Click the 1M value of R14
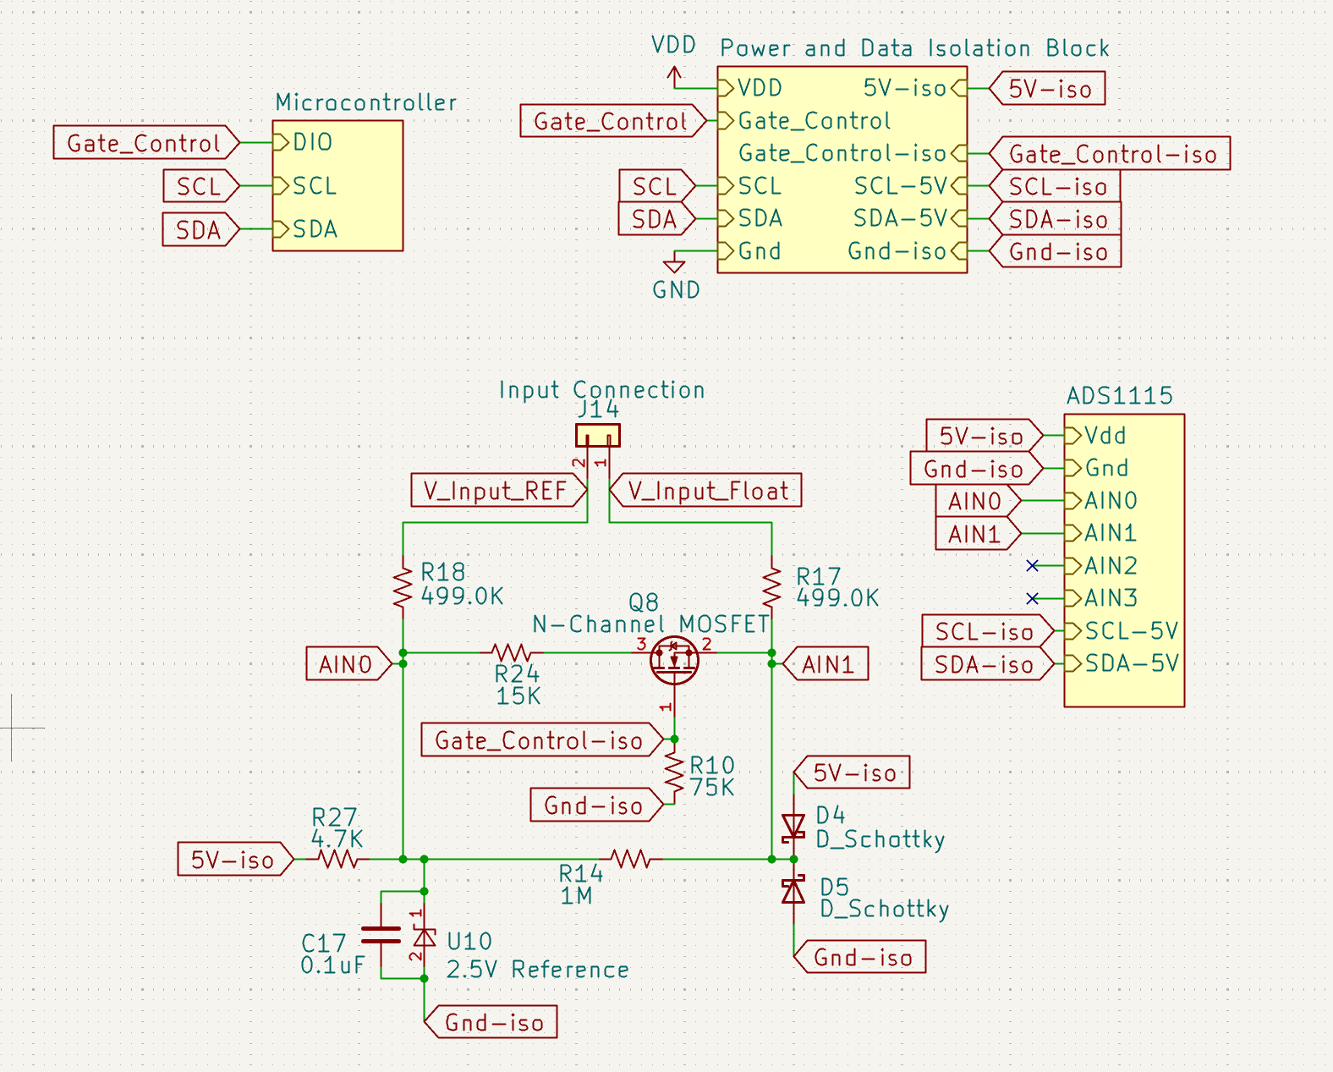1333x1072 pixels. [x=576, y=896]
